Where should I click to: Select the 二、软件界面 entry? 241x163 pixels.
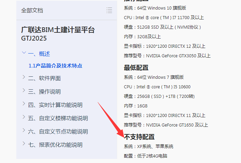(x=44, y=78)
